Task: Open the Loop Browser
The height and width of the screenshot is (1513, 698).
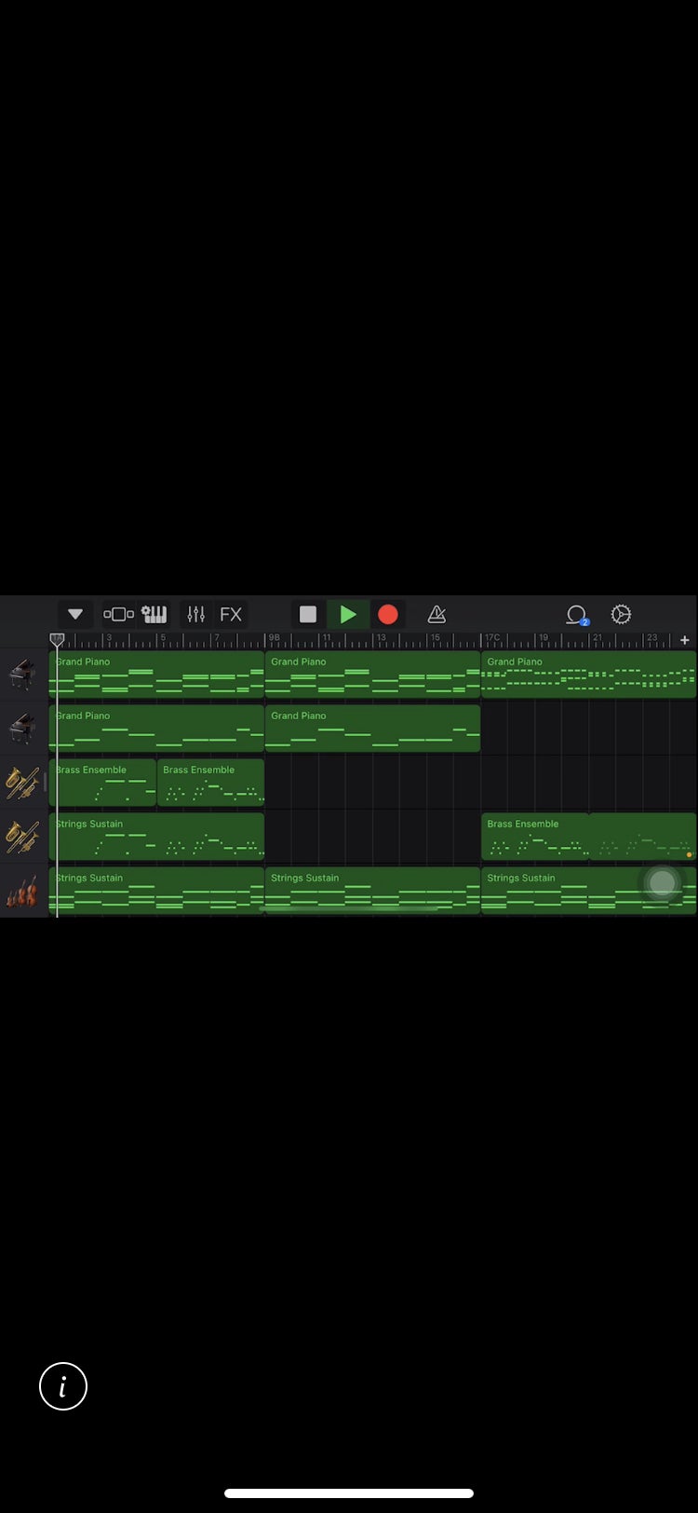Action: point(577,614)
